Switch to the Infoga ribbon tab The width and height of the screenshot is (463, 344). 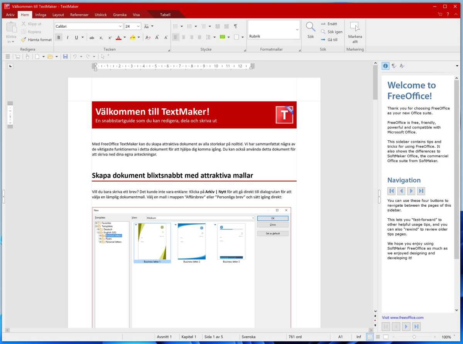(x=41, y=15)
